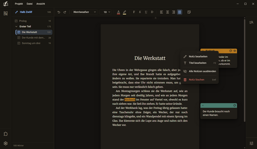The width and height of the screenshot is (257, 149).
Task: Select Alle Notizen ausblenden
Action: pos(199,71)
